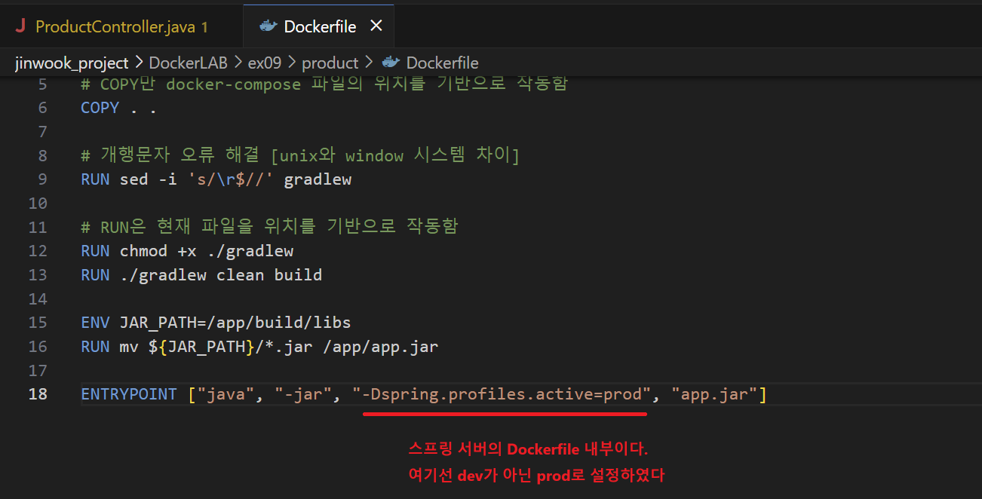Image resolution: width=982 pixels, height=499 pixels.
Task: Open DockerLAB breadcrumb folder
Action: tap(188, 63)
